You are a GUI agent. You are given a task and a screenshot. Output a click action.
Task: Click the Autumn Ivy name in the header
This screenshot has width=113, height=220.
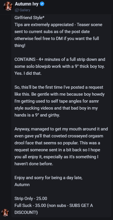point(27,4)
